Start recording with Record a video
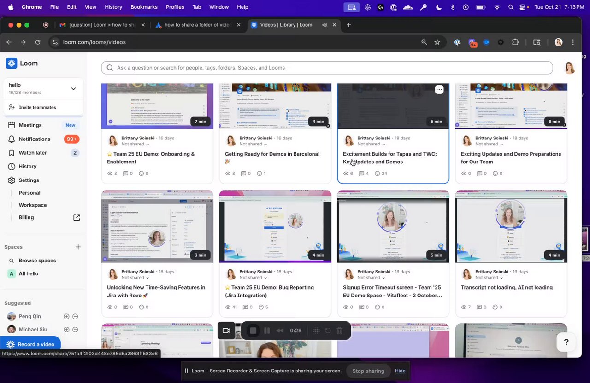Image resolution: width=590 pixels, height=383 pixels. 30,344
